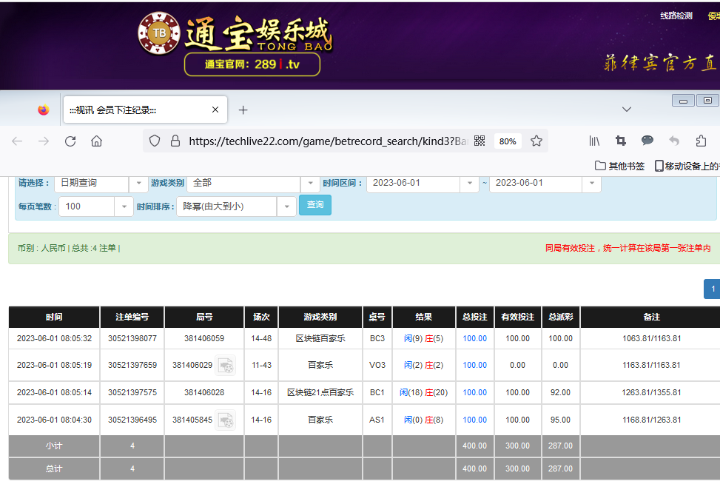The image size is (720, 487).
Task: Open the extensions puzzle icon
Action: click(x=701, y=141)
